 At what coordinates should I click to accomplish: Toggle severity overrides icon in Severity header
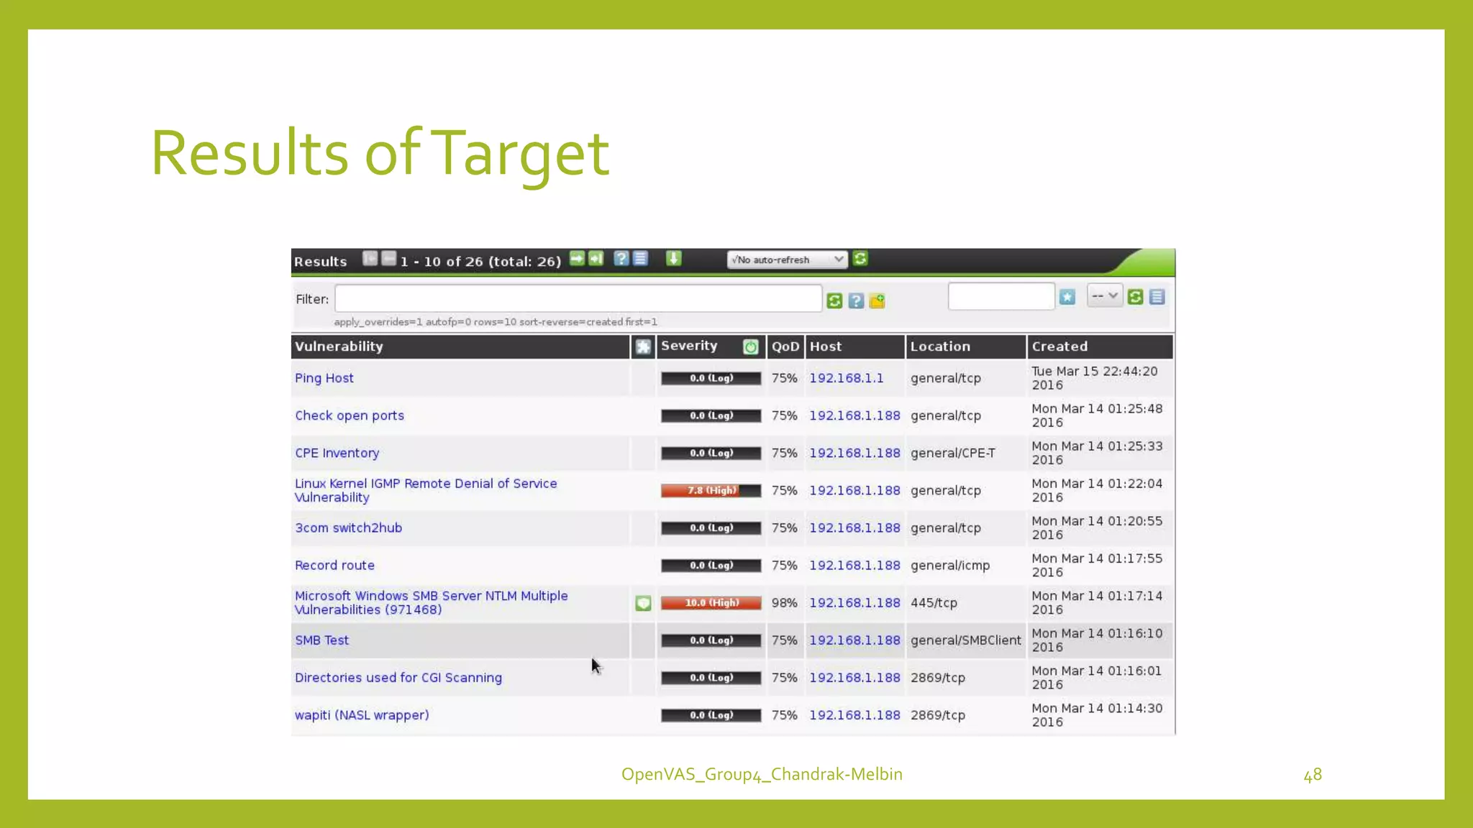(x=750, y=346)
